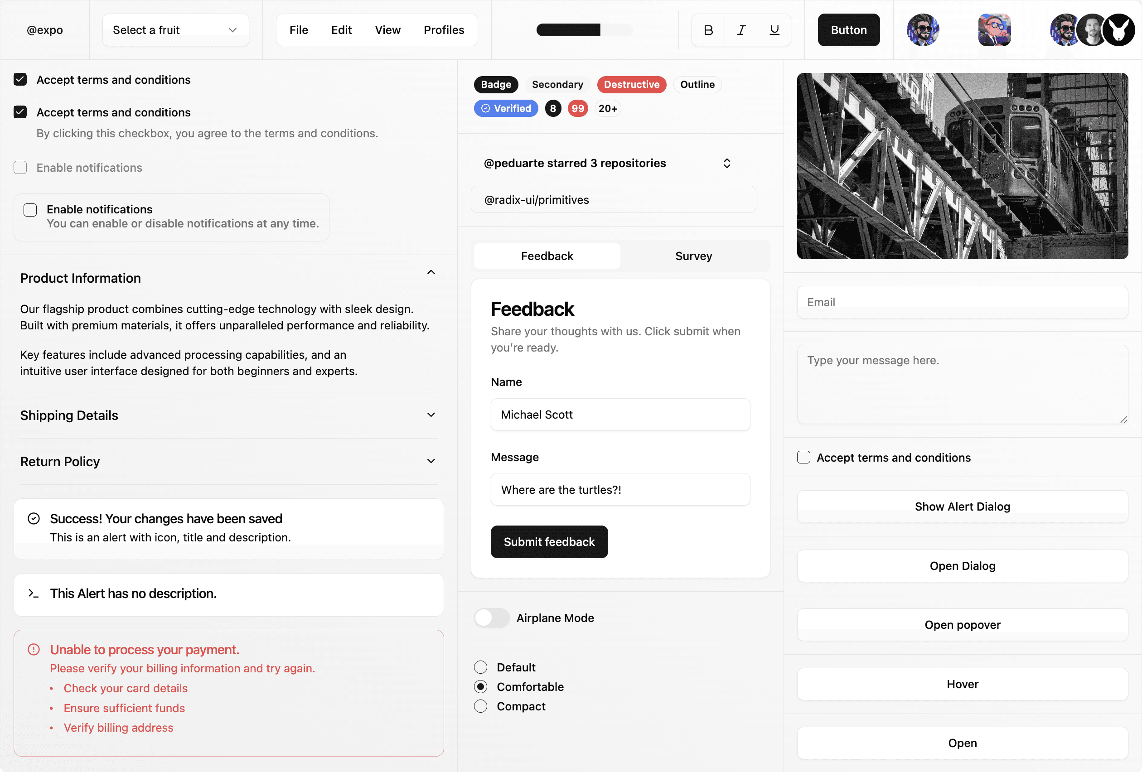Screen dimensions: 1142x772
Task: Toggle italic formatting button
Action: coord(741,30)
